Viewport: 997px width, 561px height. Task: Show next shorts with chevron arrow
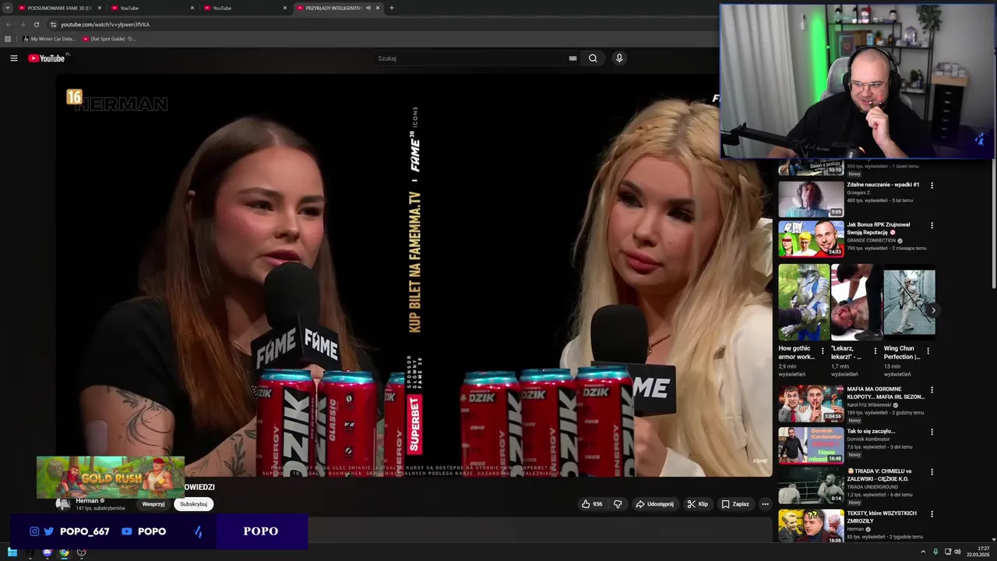(933, 310)
